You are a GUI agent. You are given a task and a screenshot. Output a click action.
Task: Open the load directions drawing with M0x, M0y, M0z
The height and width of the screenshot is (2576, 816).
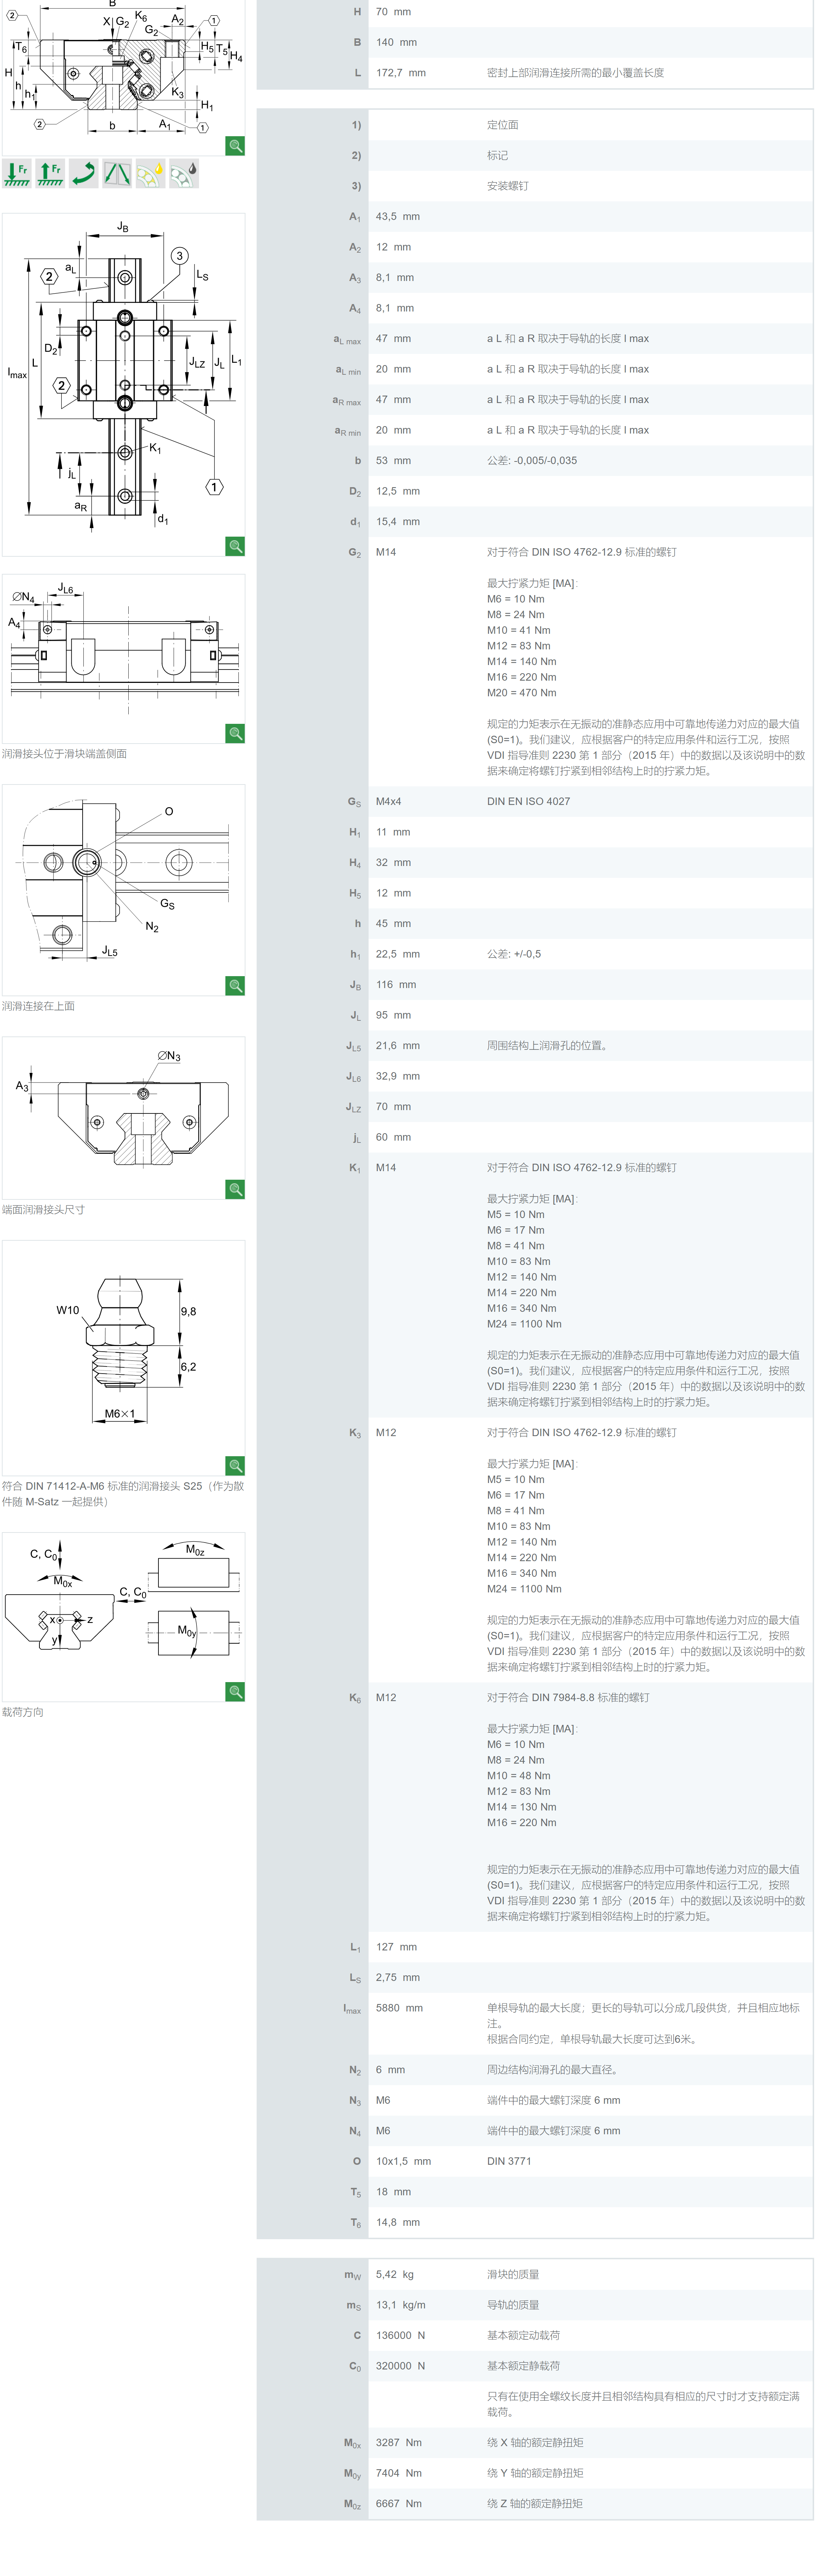(x=123, y=1617)
